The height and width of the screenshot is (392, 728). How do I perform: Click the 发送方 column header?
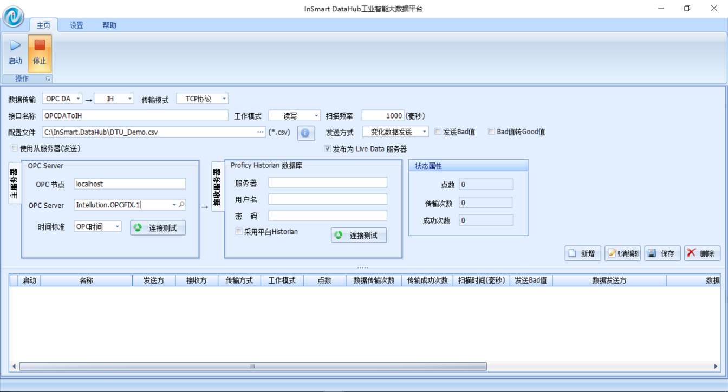coord(154,280)
